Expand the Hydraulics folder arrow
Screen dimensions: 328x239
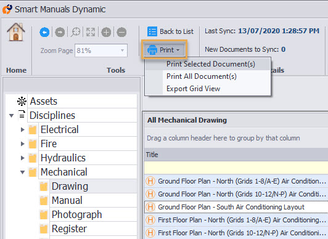tap(23, 158)
